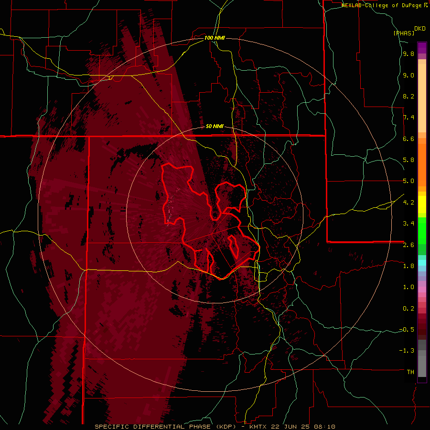Click the 1.0 scale label
This screenshot has height=430, width=430.
coord(408,287)
